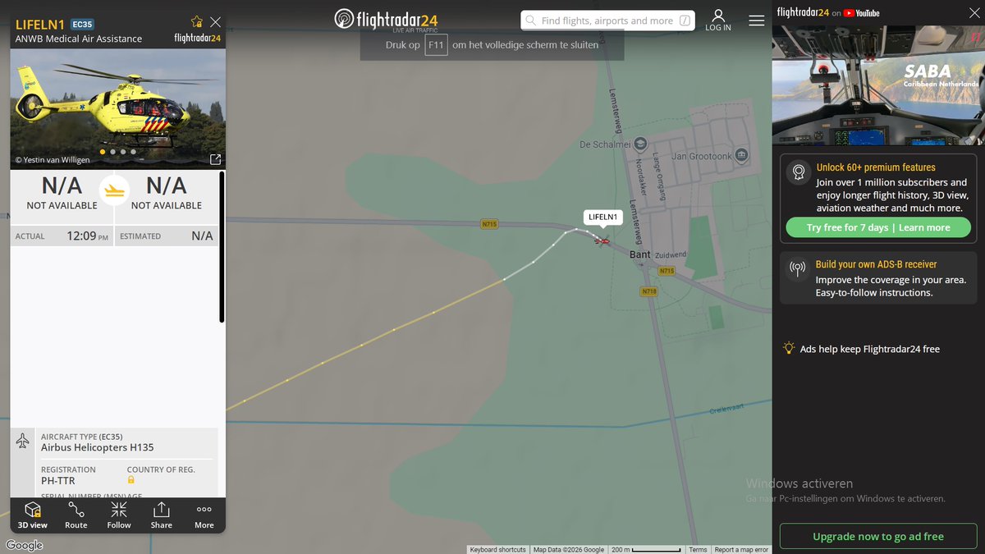The height and width of the screenshot is (554, 985).
Task: Select the fourth photo carousel dot
Action: [x=134, y=152]
